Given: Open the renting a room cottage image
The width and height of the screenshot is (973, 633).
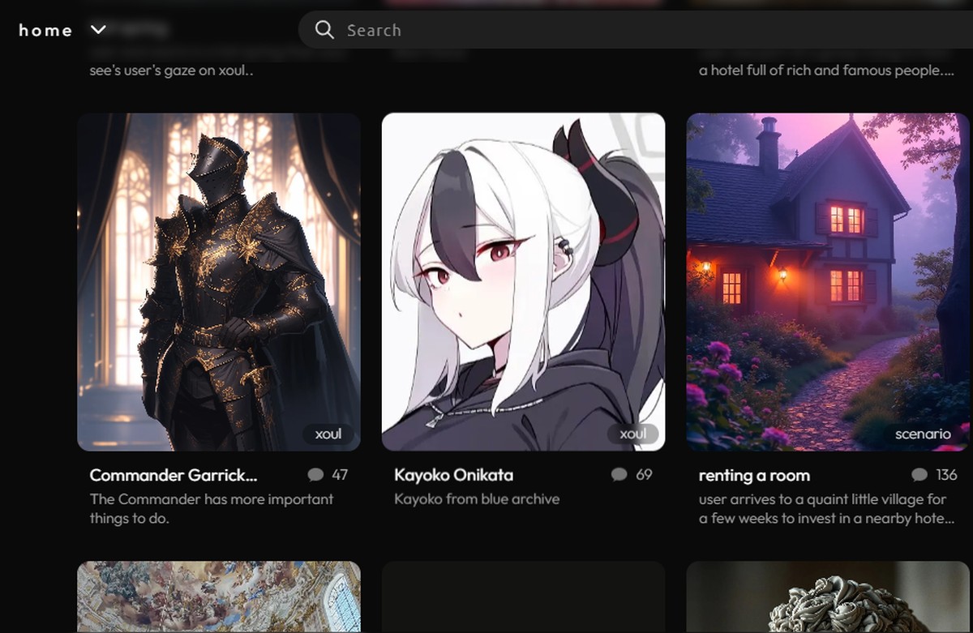Looking at the screenshot, I should point(828,282).
